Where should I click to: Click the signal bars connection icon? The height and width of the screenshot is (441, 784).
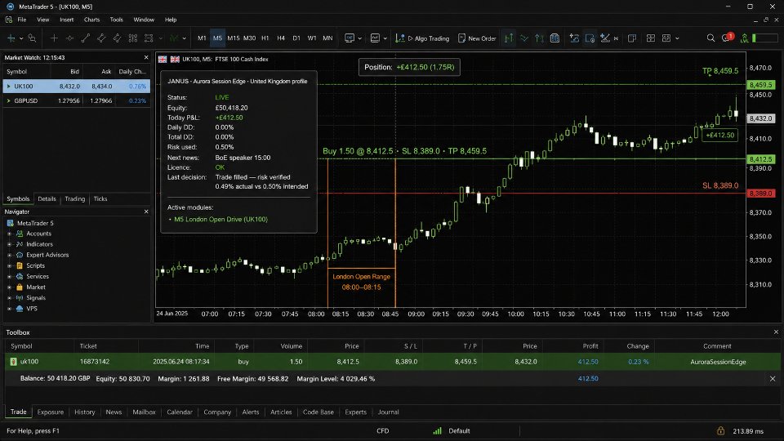(438, 430)
